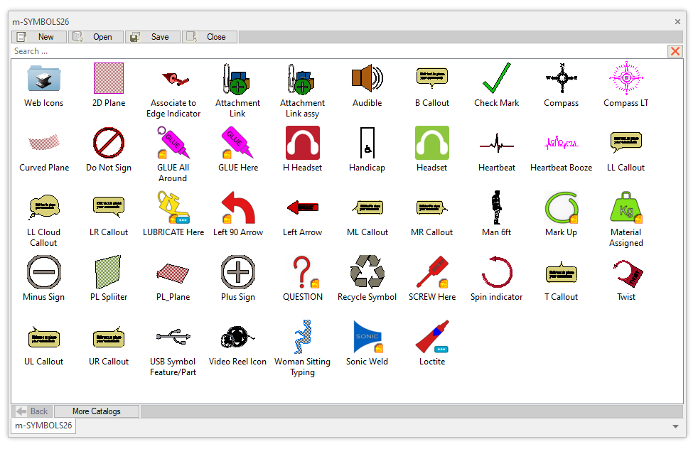Viewport: 698px width, 449px height.
Task: Clear search with the red X button
Action: (x=675, y=51)
